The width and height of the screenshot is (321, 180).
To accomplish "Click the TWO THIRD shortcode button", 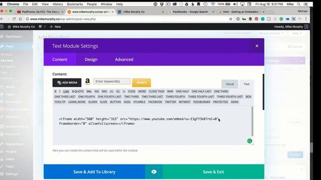I will coord(131,96).
